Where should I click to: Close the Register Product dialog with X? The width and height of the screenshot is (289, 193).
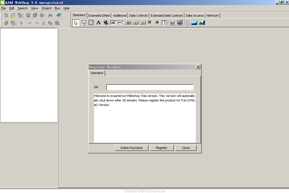pyautogui.click(x=198, y=67)
